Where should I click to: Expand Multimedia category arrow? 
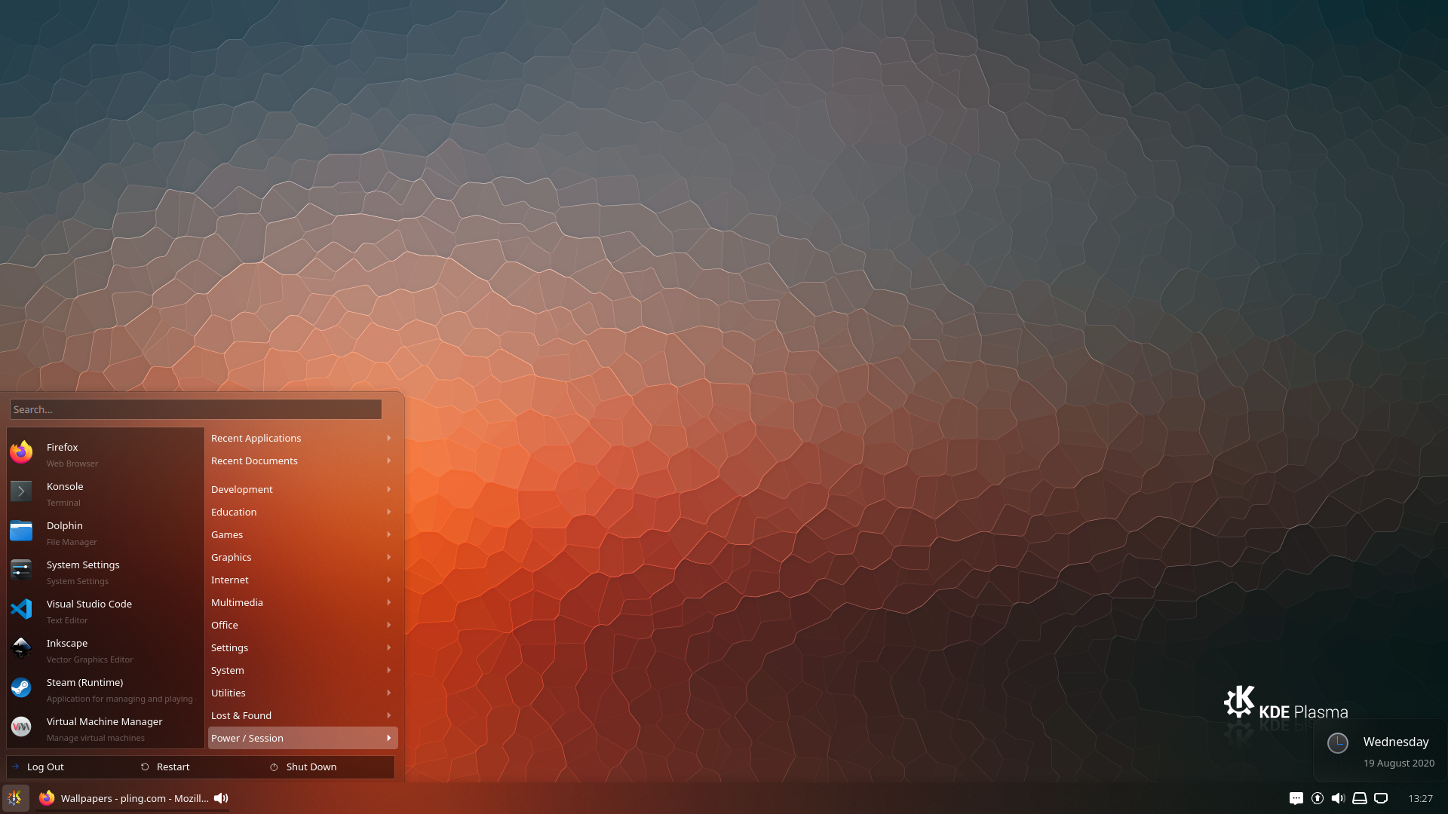[389, 602]
